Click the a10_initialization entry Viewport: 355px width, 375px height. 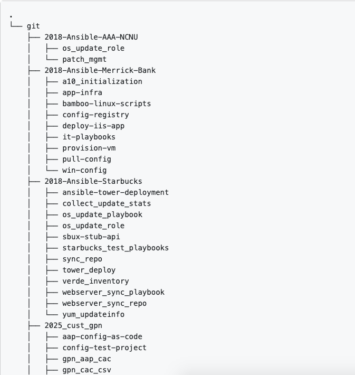(x=102, y=81)
